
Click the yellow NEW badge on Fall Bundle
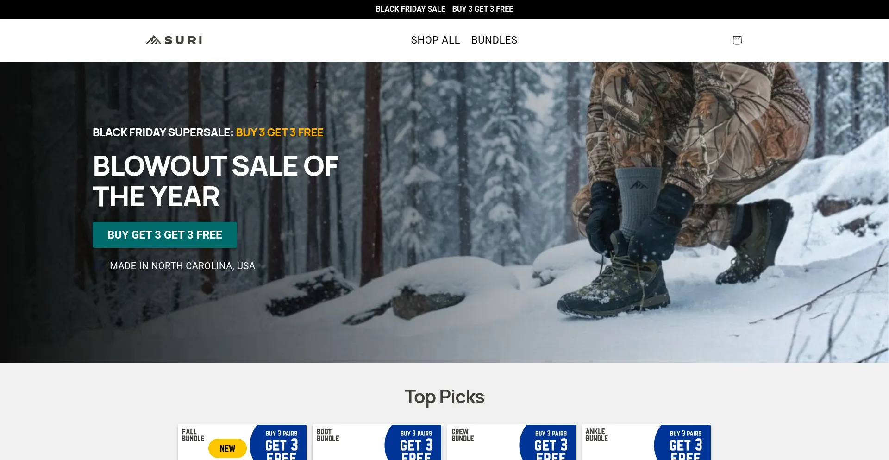tap(227, 448)
